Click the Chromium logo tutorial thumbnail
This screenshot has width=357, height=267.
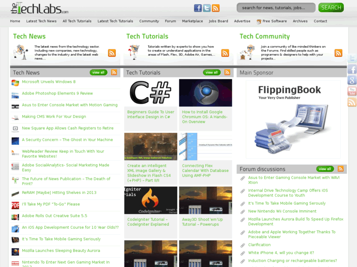point(206,93)
